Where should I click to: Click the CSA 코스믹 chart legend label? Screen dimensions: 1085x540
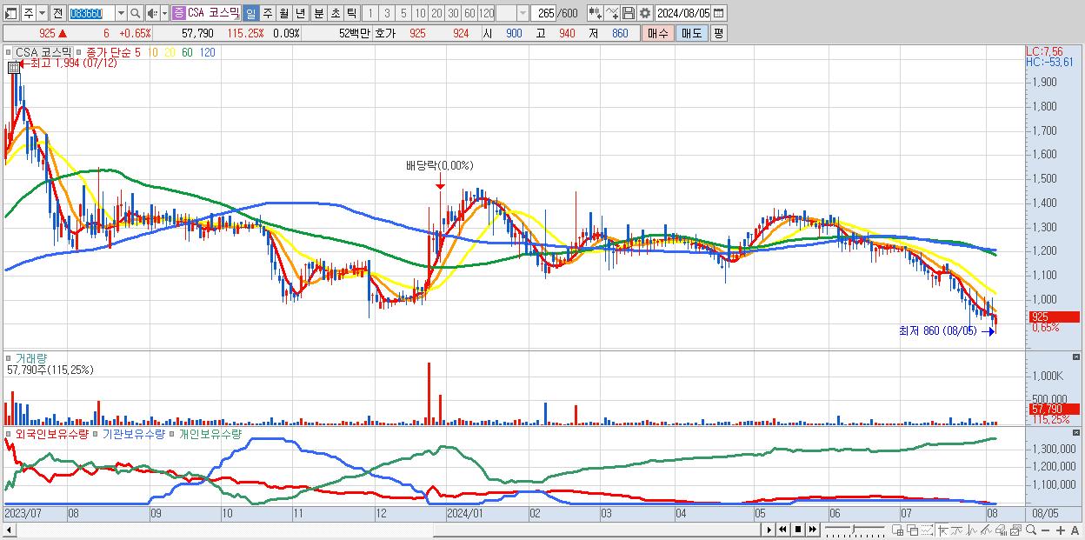coord(43,52)
